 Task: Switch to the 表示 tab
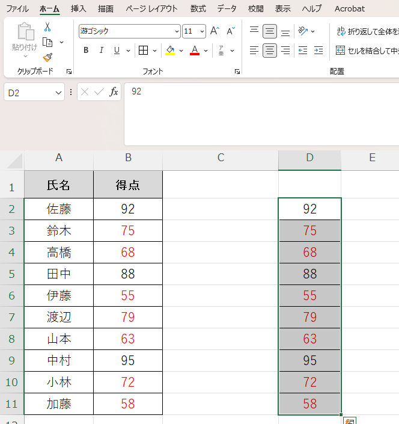coord(283,8)
